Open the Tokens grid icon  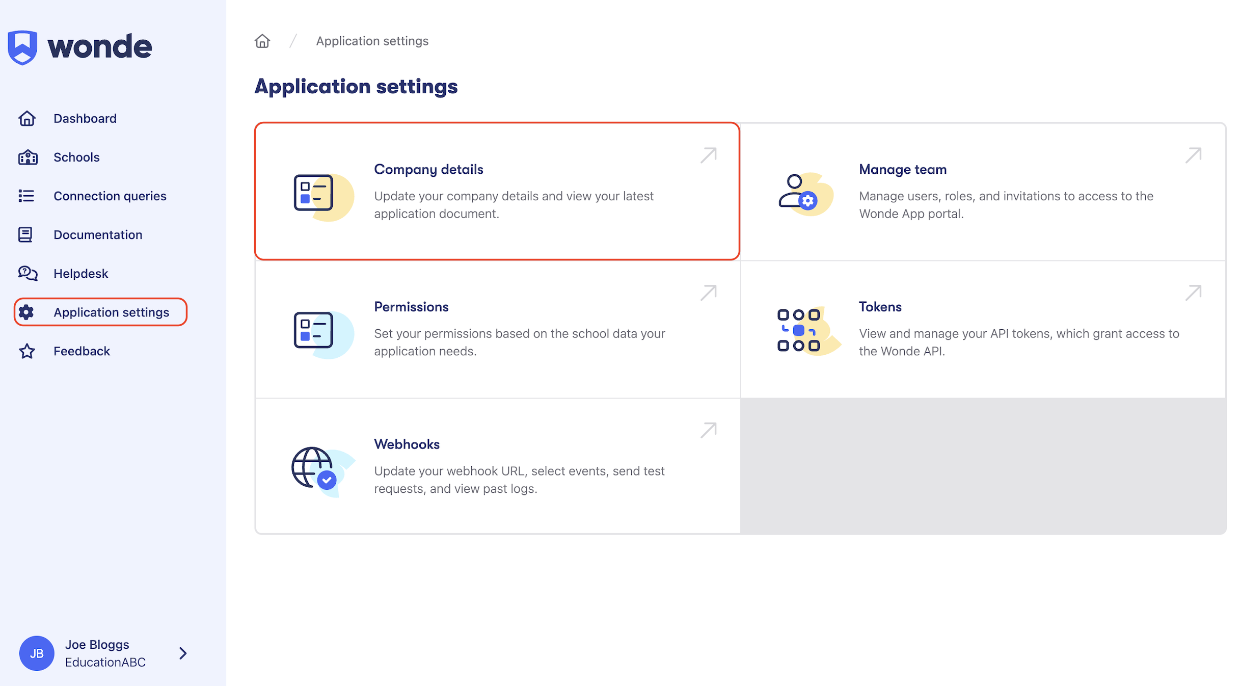799,330
